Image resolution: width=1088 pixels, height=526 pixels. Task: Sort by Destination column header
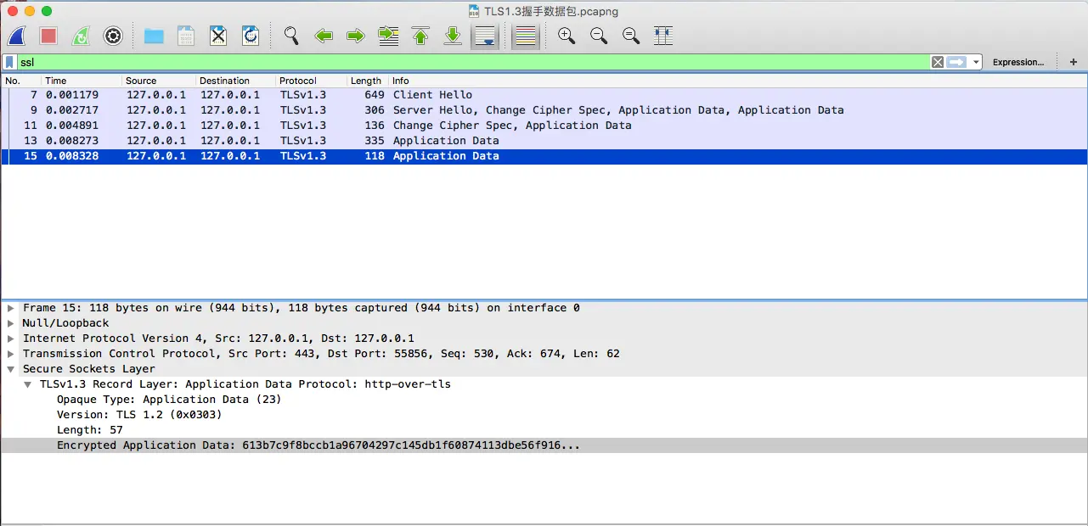(236, 81)
